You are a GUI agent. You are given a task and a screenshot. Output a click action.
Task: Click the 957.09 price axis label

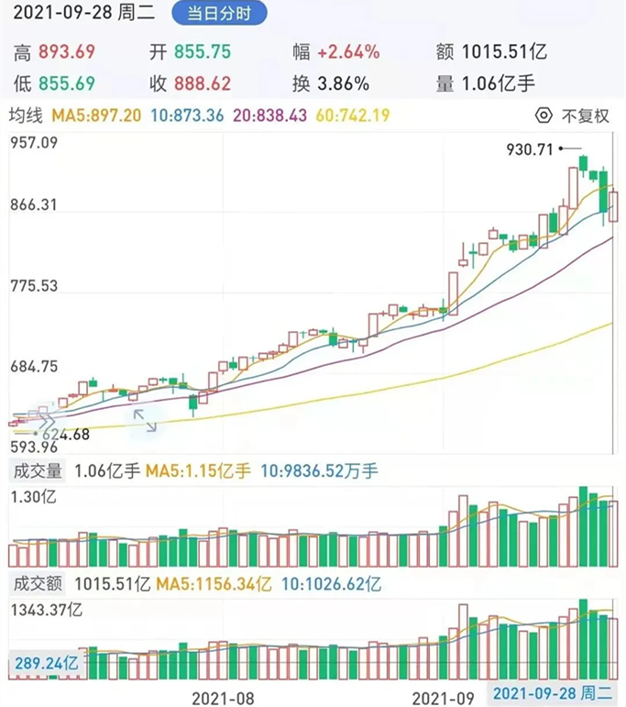pyautogui.click(x=34, y=142)
